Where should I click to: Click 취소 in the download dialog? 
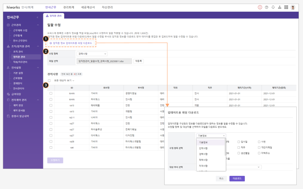tap(221, 179)
